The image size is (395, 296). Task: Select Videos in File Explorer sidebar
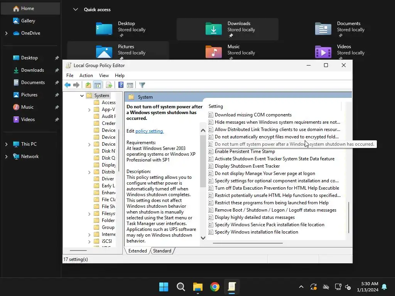coord(28,119)
